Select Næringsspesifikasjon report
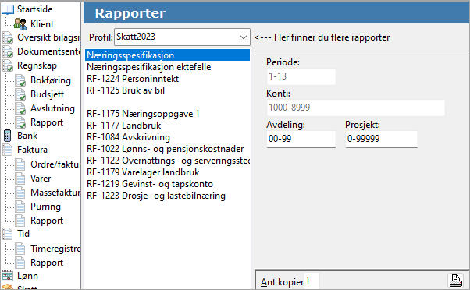Screen dimensions: 470x290 click(167, 55)
